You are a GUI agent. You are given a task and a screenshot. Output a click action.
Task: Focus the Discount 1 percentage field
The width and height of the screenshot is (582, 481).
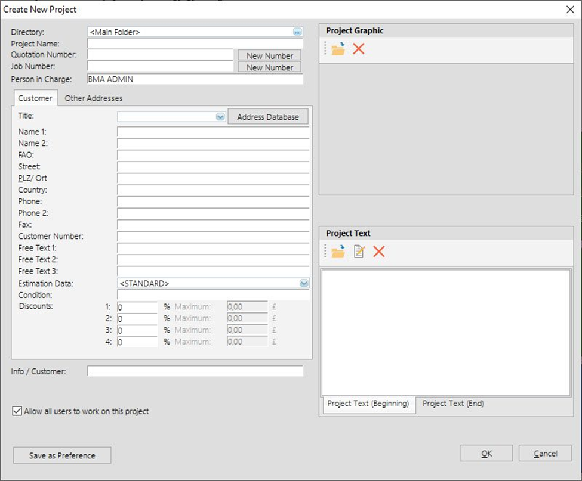137,307
